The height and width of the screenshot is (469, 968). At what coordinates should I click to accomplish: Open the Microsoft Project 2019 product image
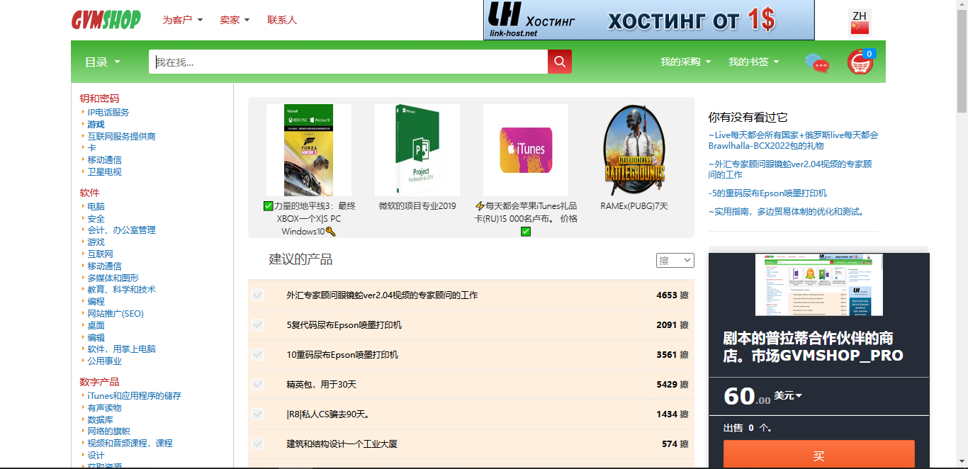[x=417, y=150]
